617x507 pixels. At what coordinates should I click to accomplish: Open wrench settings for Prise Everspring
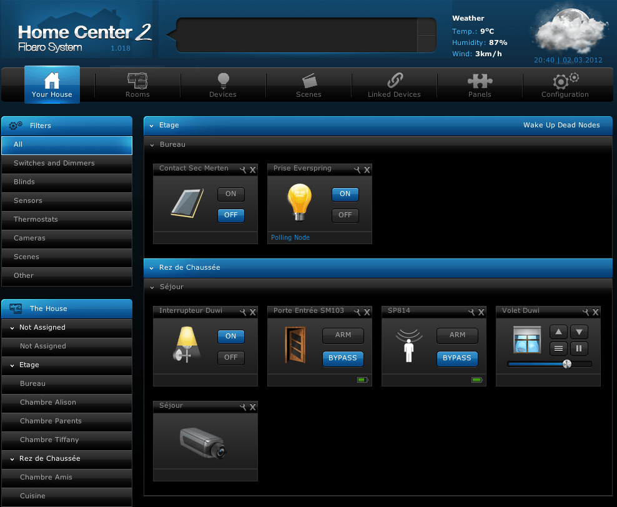[357, 170]
